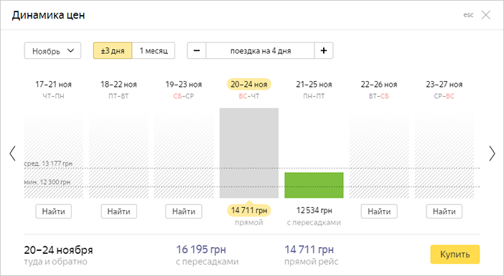This screenshot has height=276, width=504.
Task: Click Найти under 18–22 ноя
Action: [x=118, y=211]
